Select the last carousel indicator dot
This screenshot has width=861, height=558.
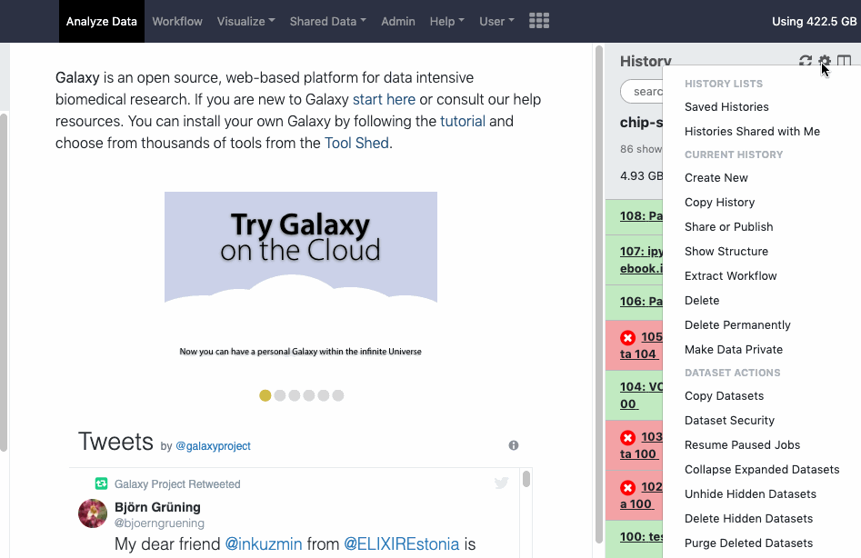pos(338,395)
